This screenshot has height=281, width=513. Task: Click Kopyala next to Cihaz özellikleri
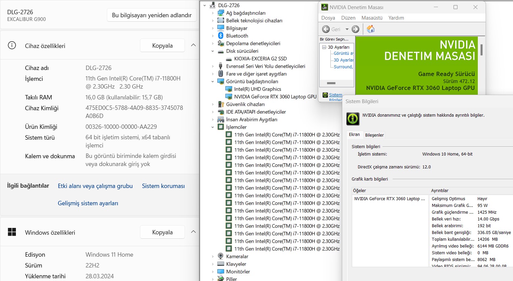point(162,46)
